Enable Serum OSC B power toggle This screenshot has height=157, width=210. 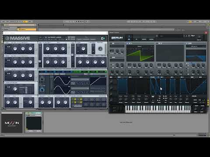(157, 43)
